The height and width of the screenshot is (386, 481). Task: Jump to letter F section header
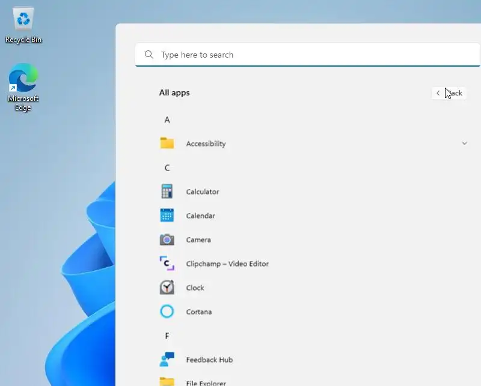(x=167, y=336)
